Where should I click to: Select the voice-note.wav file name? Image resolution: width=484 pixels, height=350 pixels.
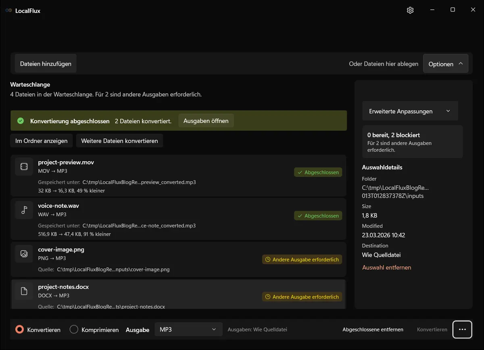point(58,206)
